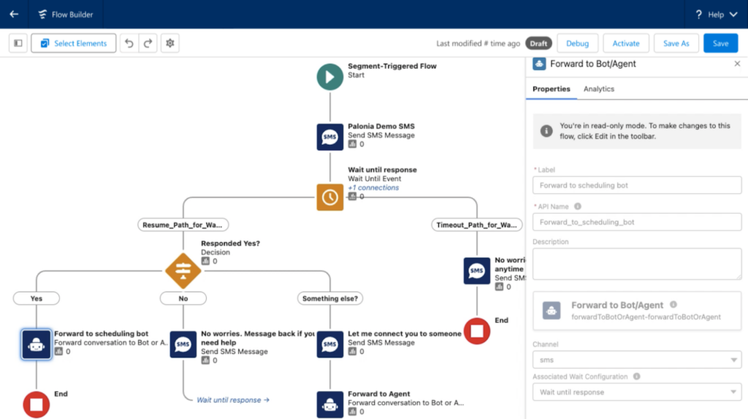Image resolution: width=748 pixels, height=419 pixels.
Task: Open the Channel dropdown
Action: click(636, 361)
